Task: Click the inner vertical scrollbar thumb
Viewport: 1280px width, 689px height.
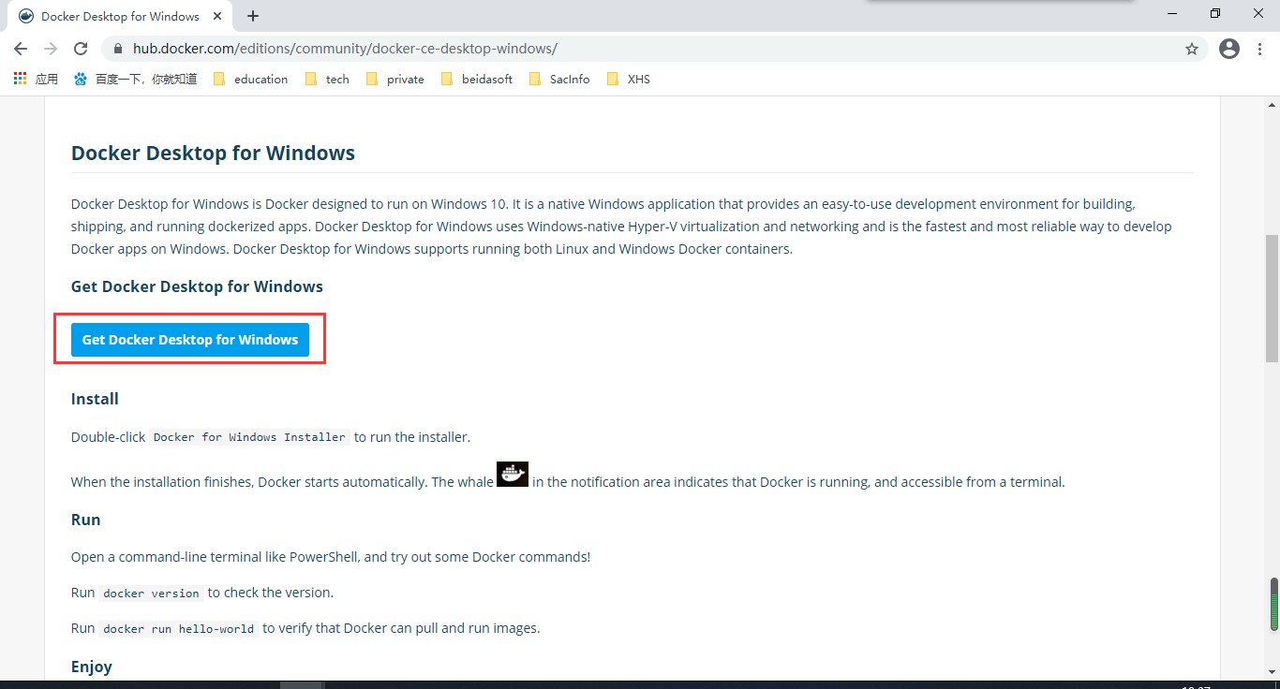Action: 1273,605
